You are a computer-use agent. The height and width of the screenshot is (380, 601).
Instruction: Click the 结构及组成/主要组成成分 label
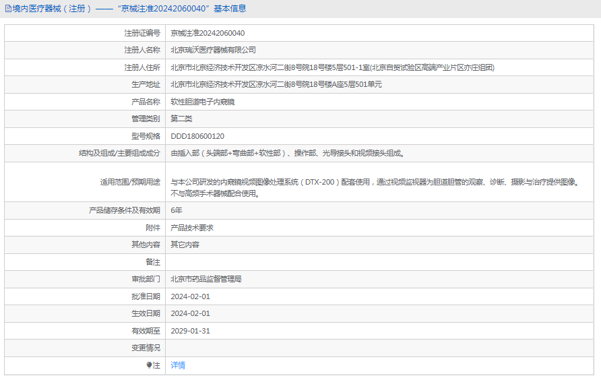point(119,154)
